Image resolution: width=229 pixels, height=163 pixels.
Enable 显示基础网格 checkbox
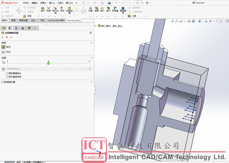pos(7,77)
